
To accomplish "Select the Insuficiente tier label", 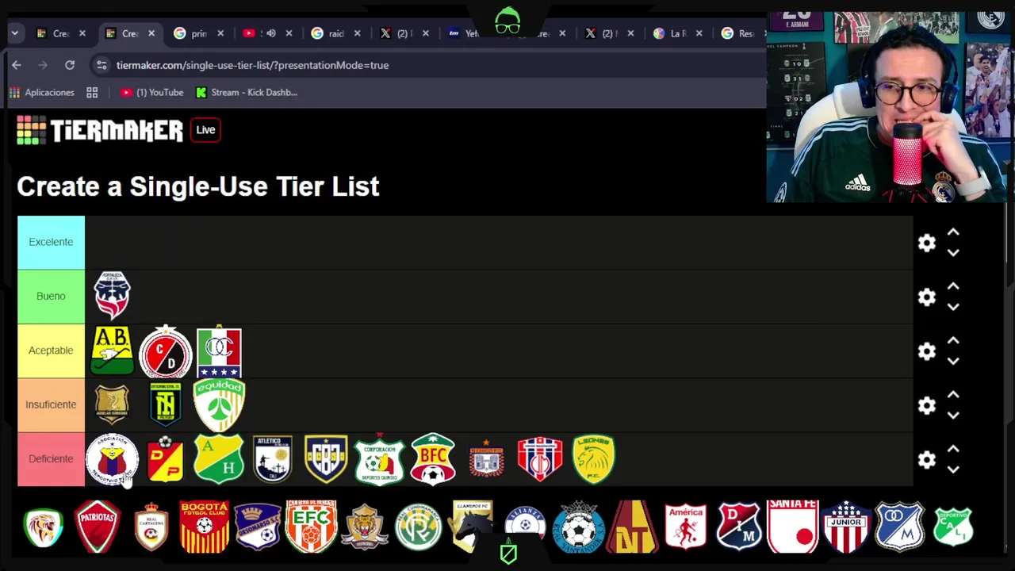I will point(51,404).
